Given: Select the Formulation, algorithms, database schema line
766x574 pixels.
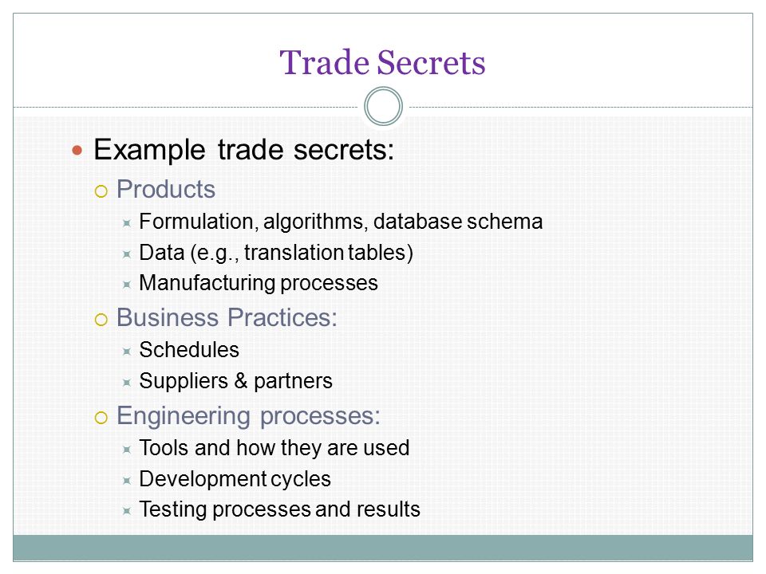Looking at the screenshot, I should pos(341,222).
